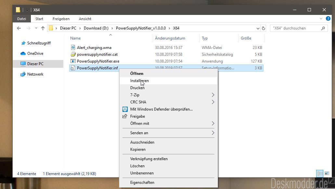Expand address bar history dropdown

click(x=258, y=28)
